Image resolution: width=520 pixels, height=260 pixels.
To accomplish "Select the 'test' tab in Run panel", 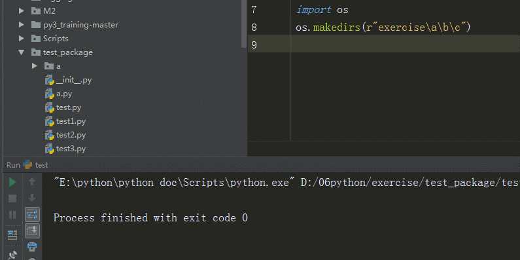I will (36, 164).
